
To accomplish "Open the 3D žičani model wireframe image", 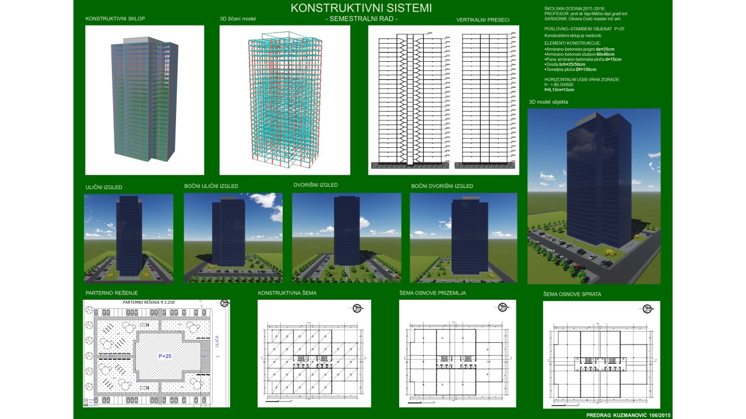I will (x=284, y=100).
